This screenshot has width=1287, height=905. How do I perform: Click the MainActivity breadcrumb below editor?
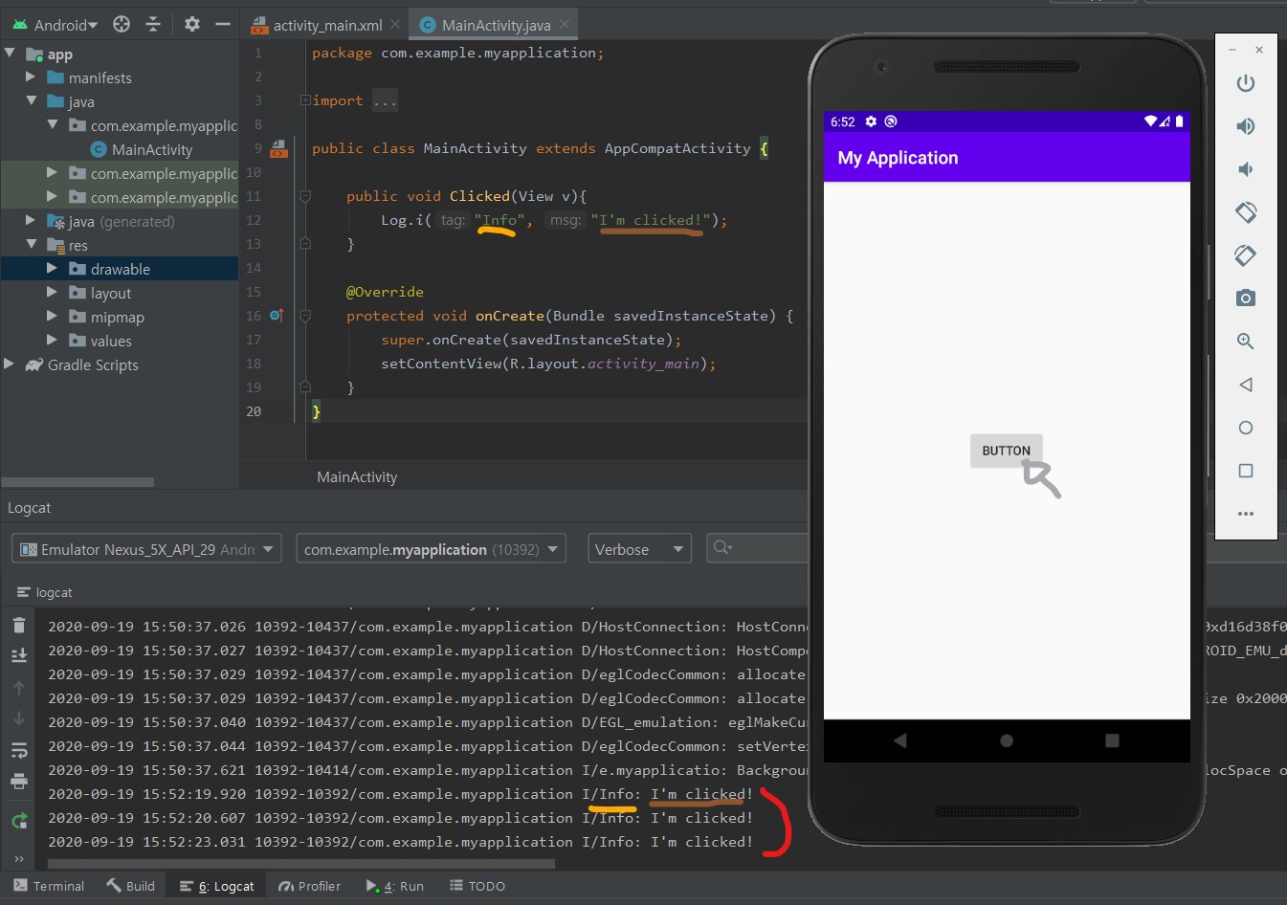357,476
